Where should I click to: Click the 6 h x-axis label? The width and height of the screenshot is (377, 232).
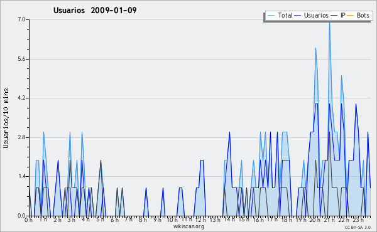[x=114, y=219]
